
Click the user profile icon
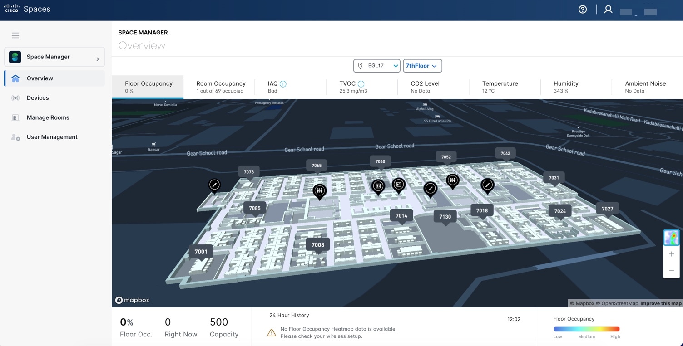click(x=608, y=10)
